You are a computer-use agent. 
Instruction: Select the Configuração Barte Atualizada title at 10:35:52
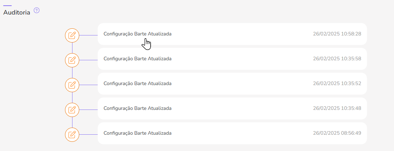(137, 84)
